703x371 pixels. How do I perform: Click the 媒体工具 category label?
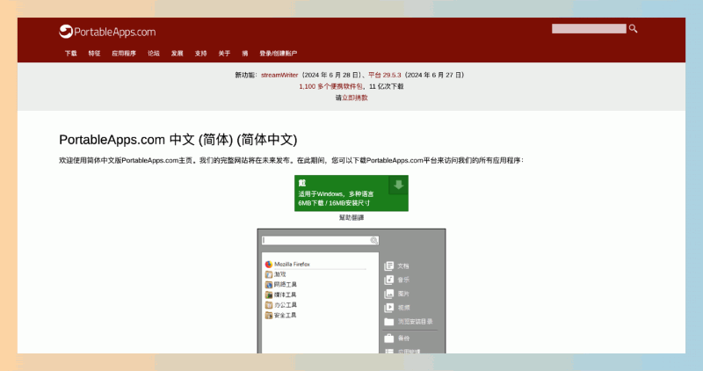point(285,295)
